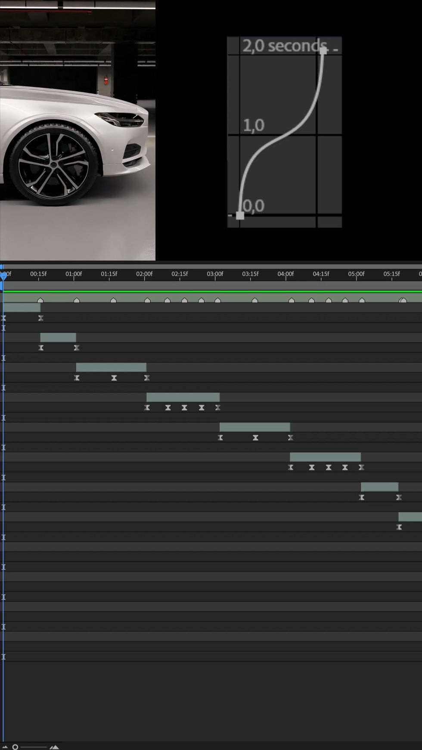Select third layer's middle keyframe near 01:15f

(114, 378)
